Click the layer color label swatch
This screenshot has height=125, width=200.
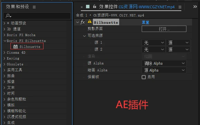click(88, 7)
